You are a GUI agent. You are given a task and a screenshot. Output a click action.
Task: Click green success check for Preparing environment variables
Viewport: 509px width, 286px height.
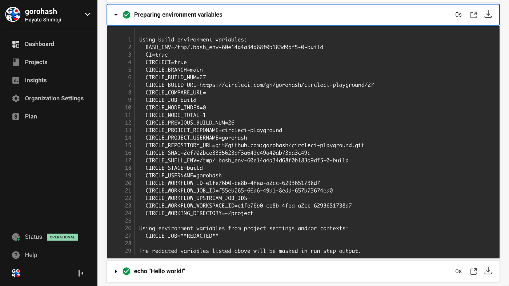coord(127,15)
